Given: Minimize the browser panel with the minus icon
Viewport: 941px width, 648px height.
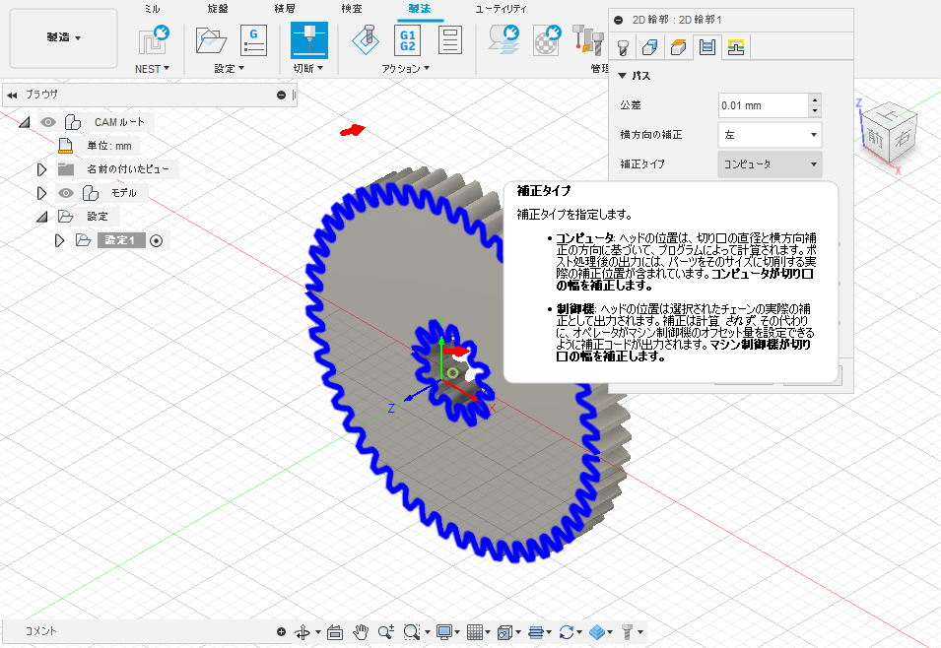Looking at the screenshot, I should tap(281, 95).
